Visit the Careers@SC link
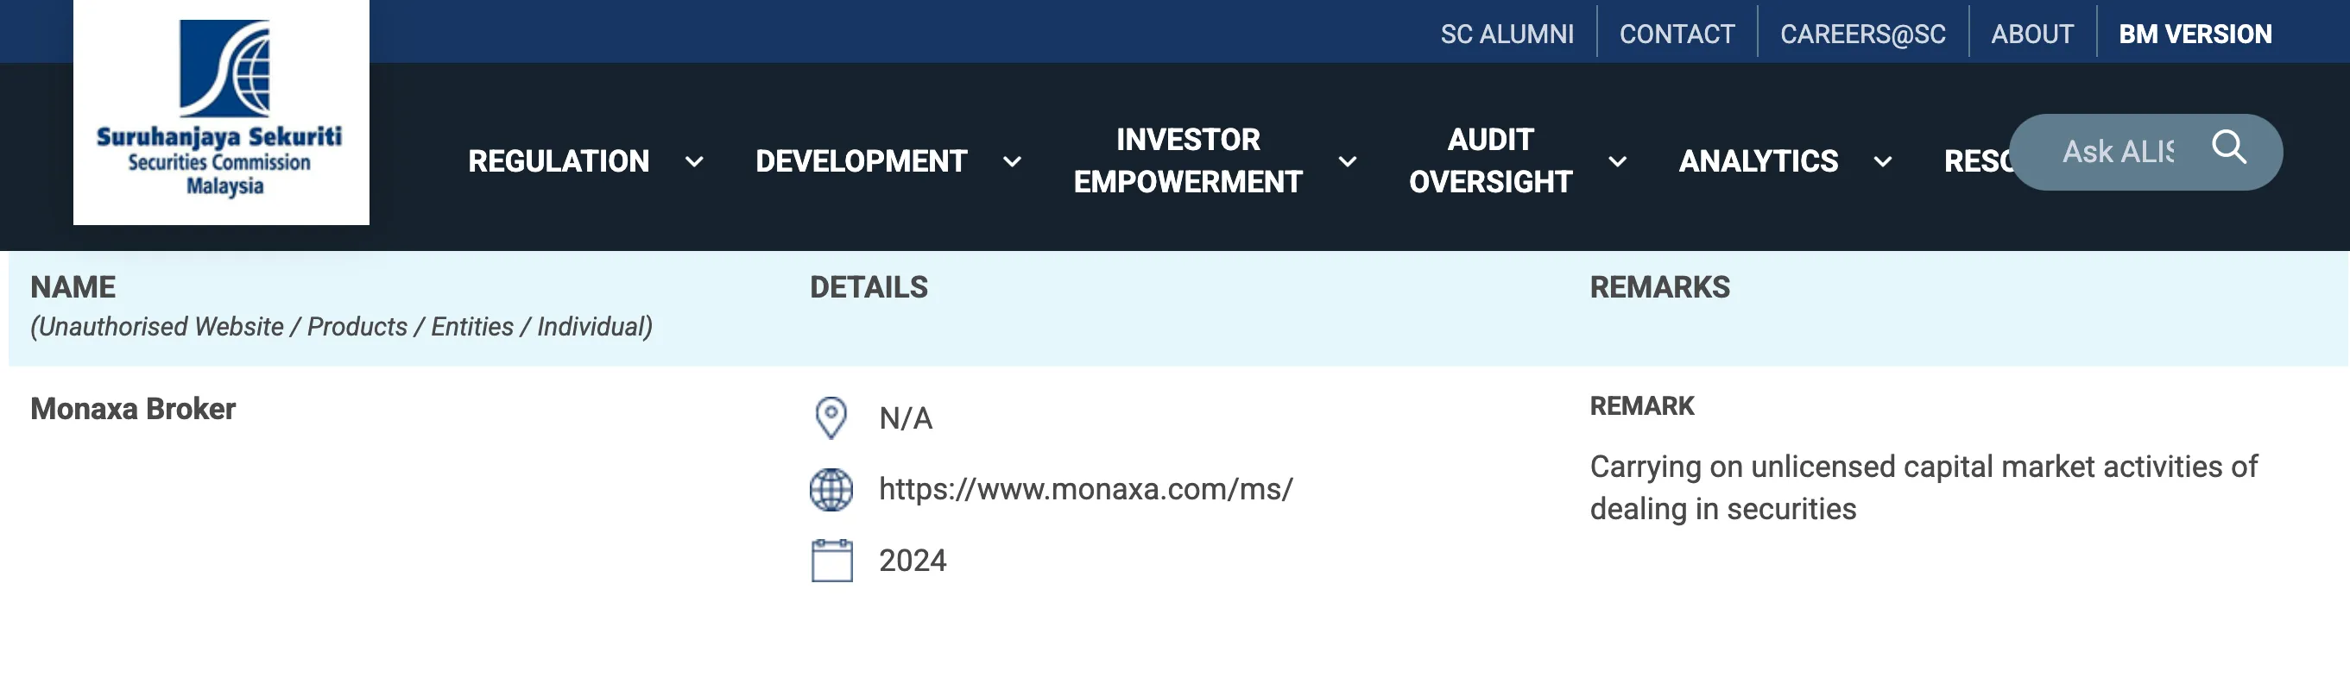The image size is (2350, 690). [1863, 34]
